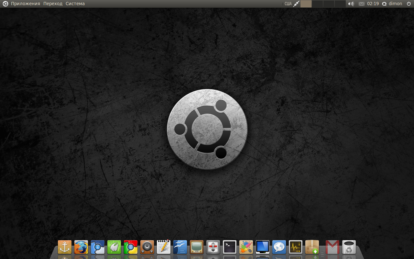Open the Переход menu

(x=53, y=4)
